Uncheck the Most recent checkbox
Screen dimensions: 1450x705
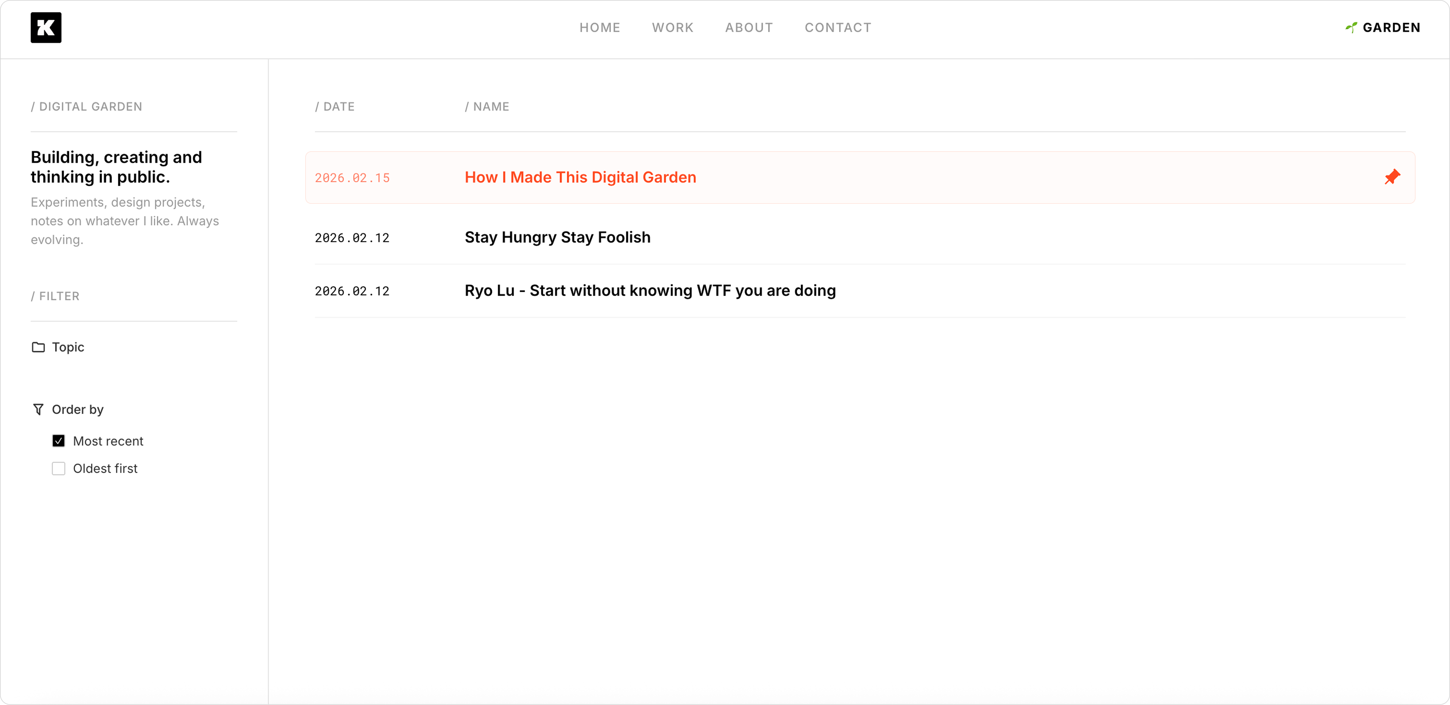tap(59, 441)
